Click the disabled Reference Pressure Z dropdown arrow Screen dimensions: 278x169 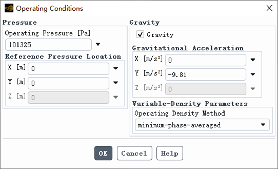pyautogui.click(x=116, y=97)
